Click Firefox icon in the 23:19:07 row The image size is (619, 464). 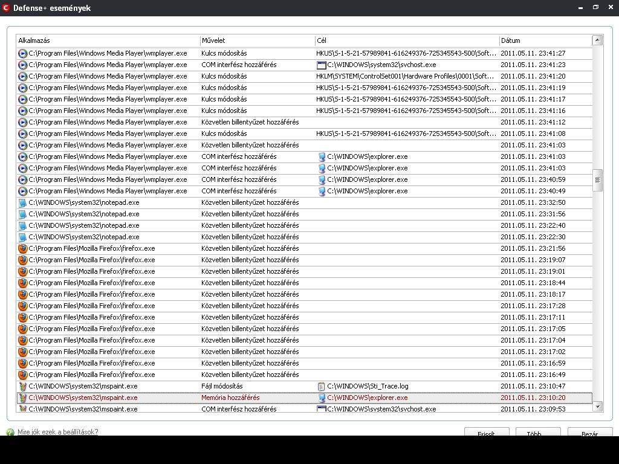(x=23, y=260)
